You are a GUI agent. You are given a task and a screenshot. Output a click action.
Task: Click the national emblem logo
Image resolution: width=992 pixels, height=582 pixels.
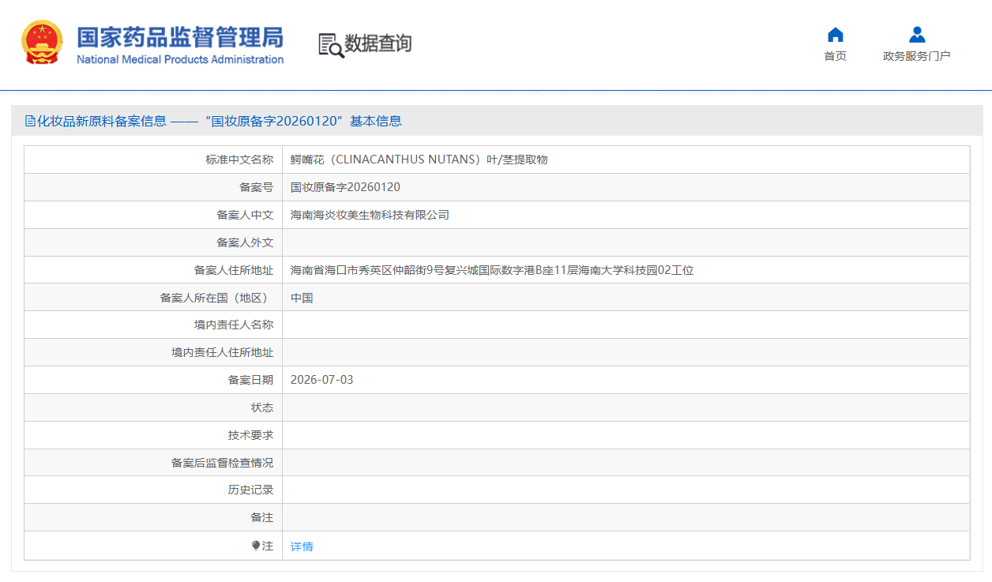click(x=42, y=43)
